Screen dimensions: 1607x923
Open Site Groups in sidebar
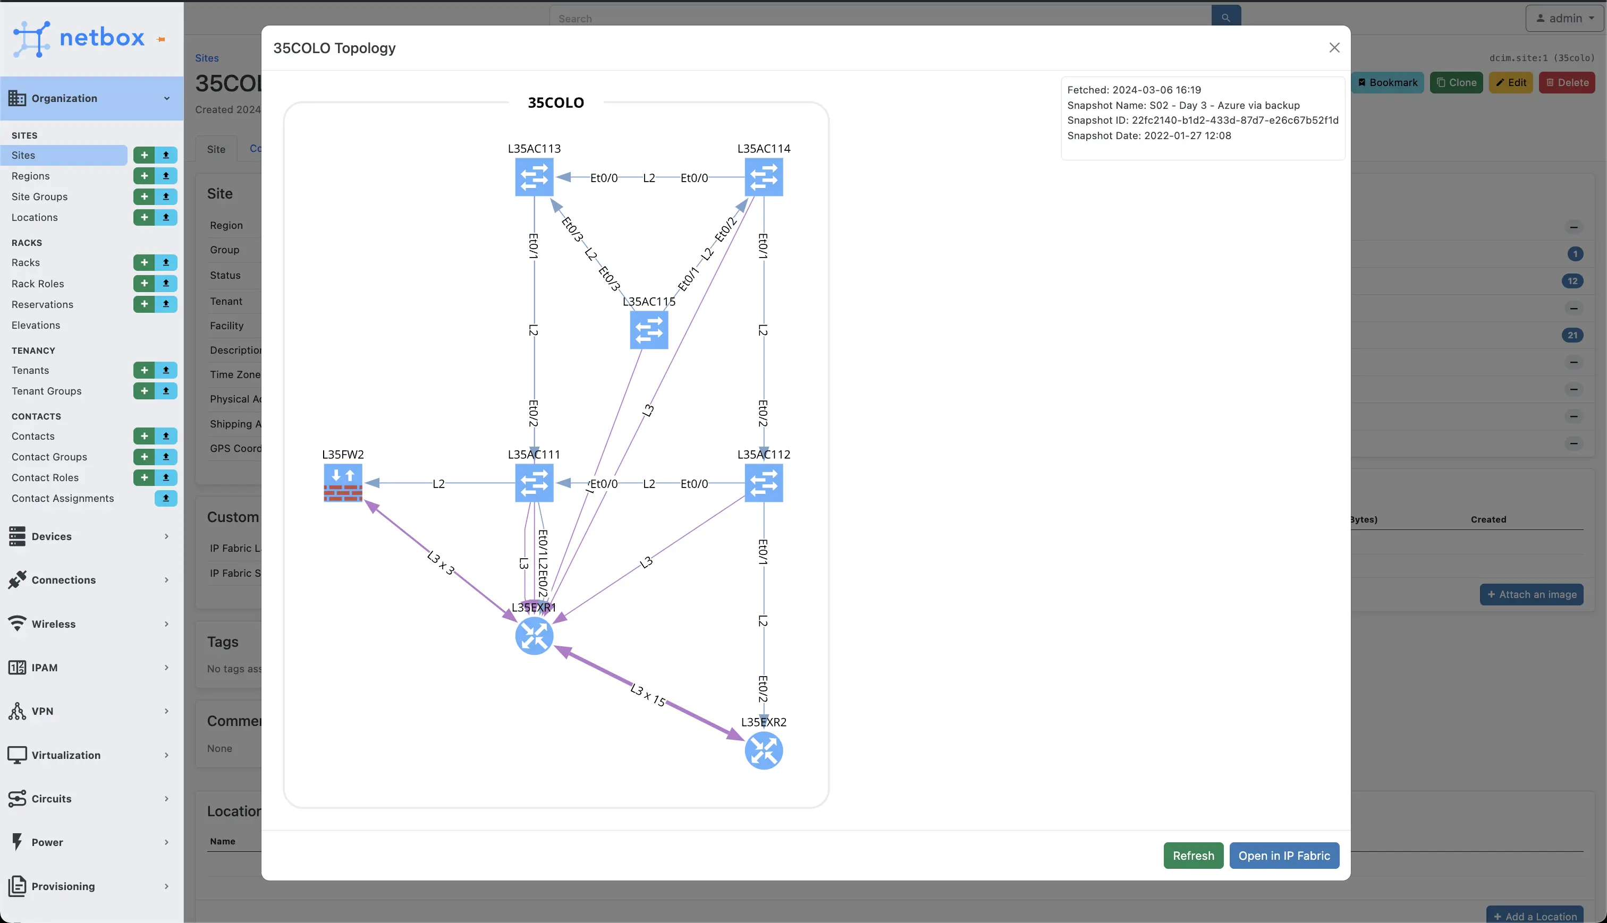[39, 196]
